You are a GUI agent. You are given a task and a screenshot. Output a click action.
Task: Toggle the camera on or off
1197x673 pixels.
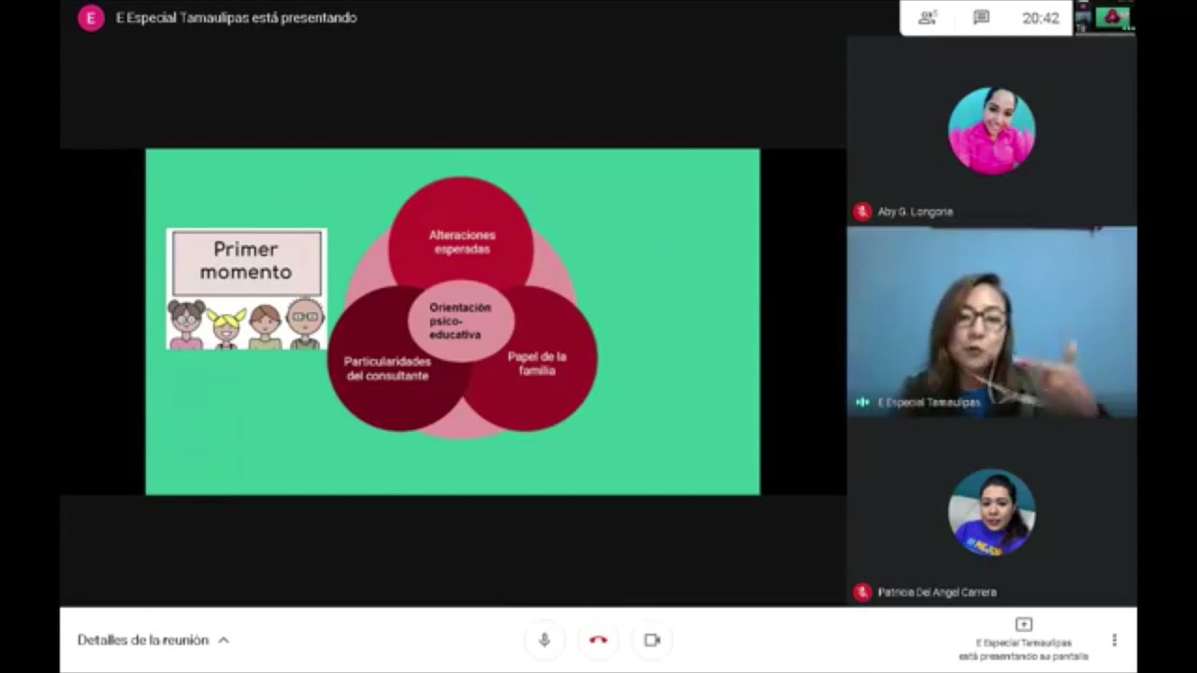(x=653, y=640)
